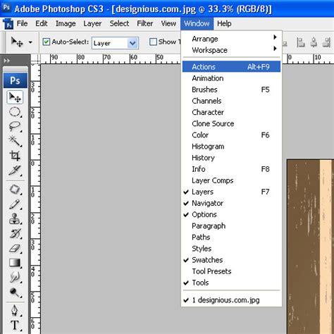Choose Paragraph from Window menu
This screenshot has width=334, height=334.
pos(231,226)
